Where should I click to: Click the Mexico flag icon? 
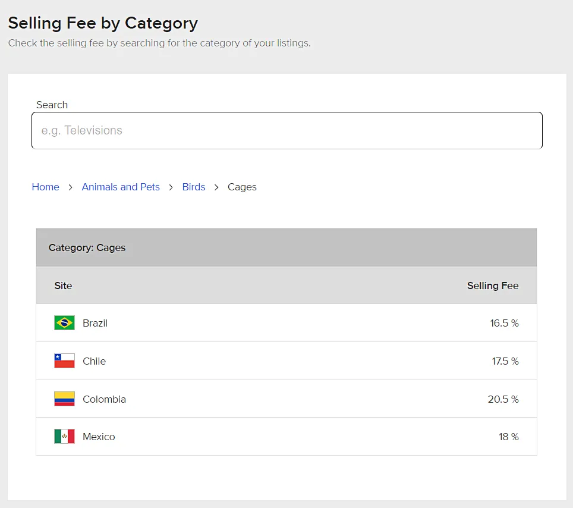64,436
